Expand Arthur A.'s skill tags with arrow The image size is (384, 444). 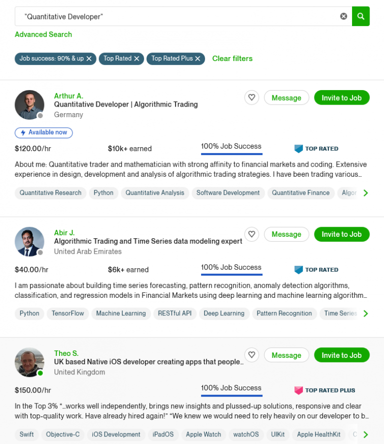[365, 193]
